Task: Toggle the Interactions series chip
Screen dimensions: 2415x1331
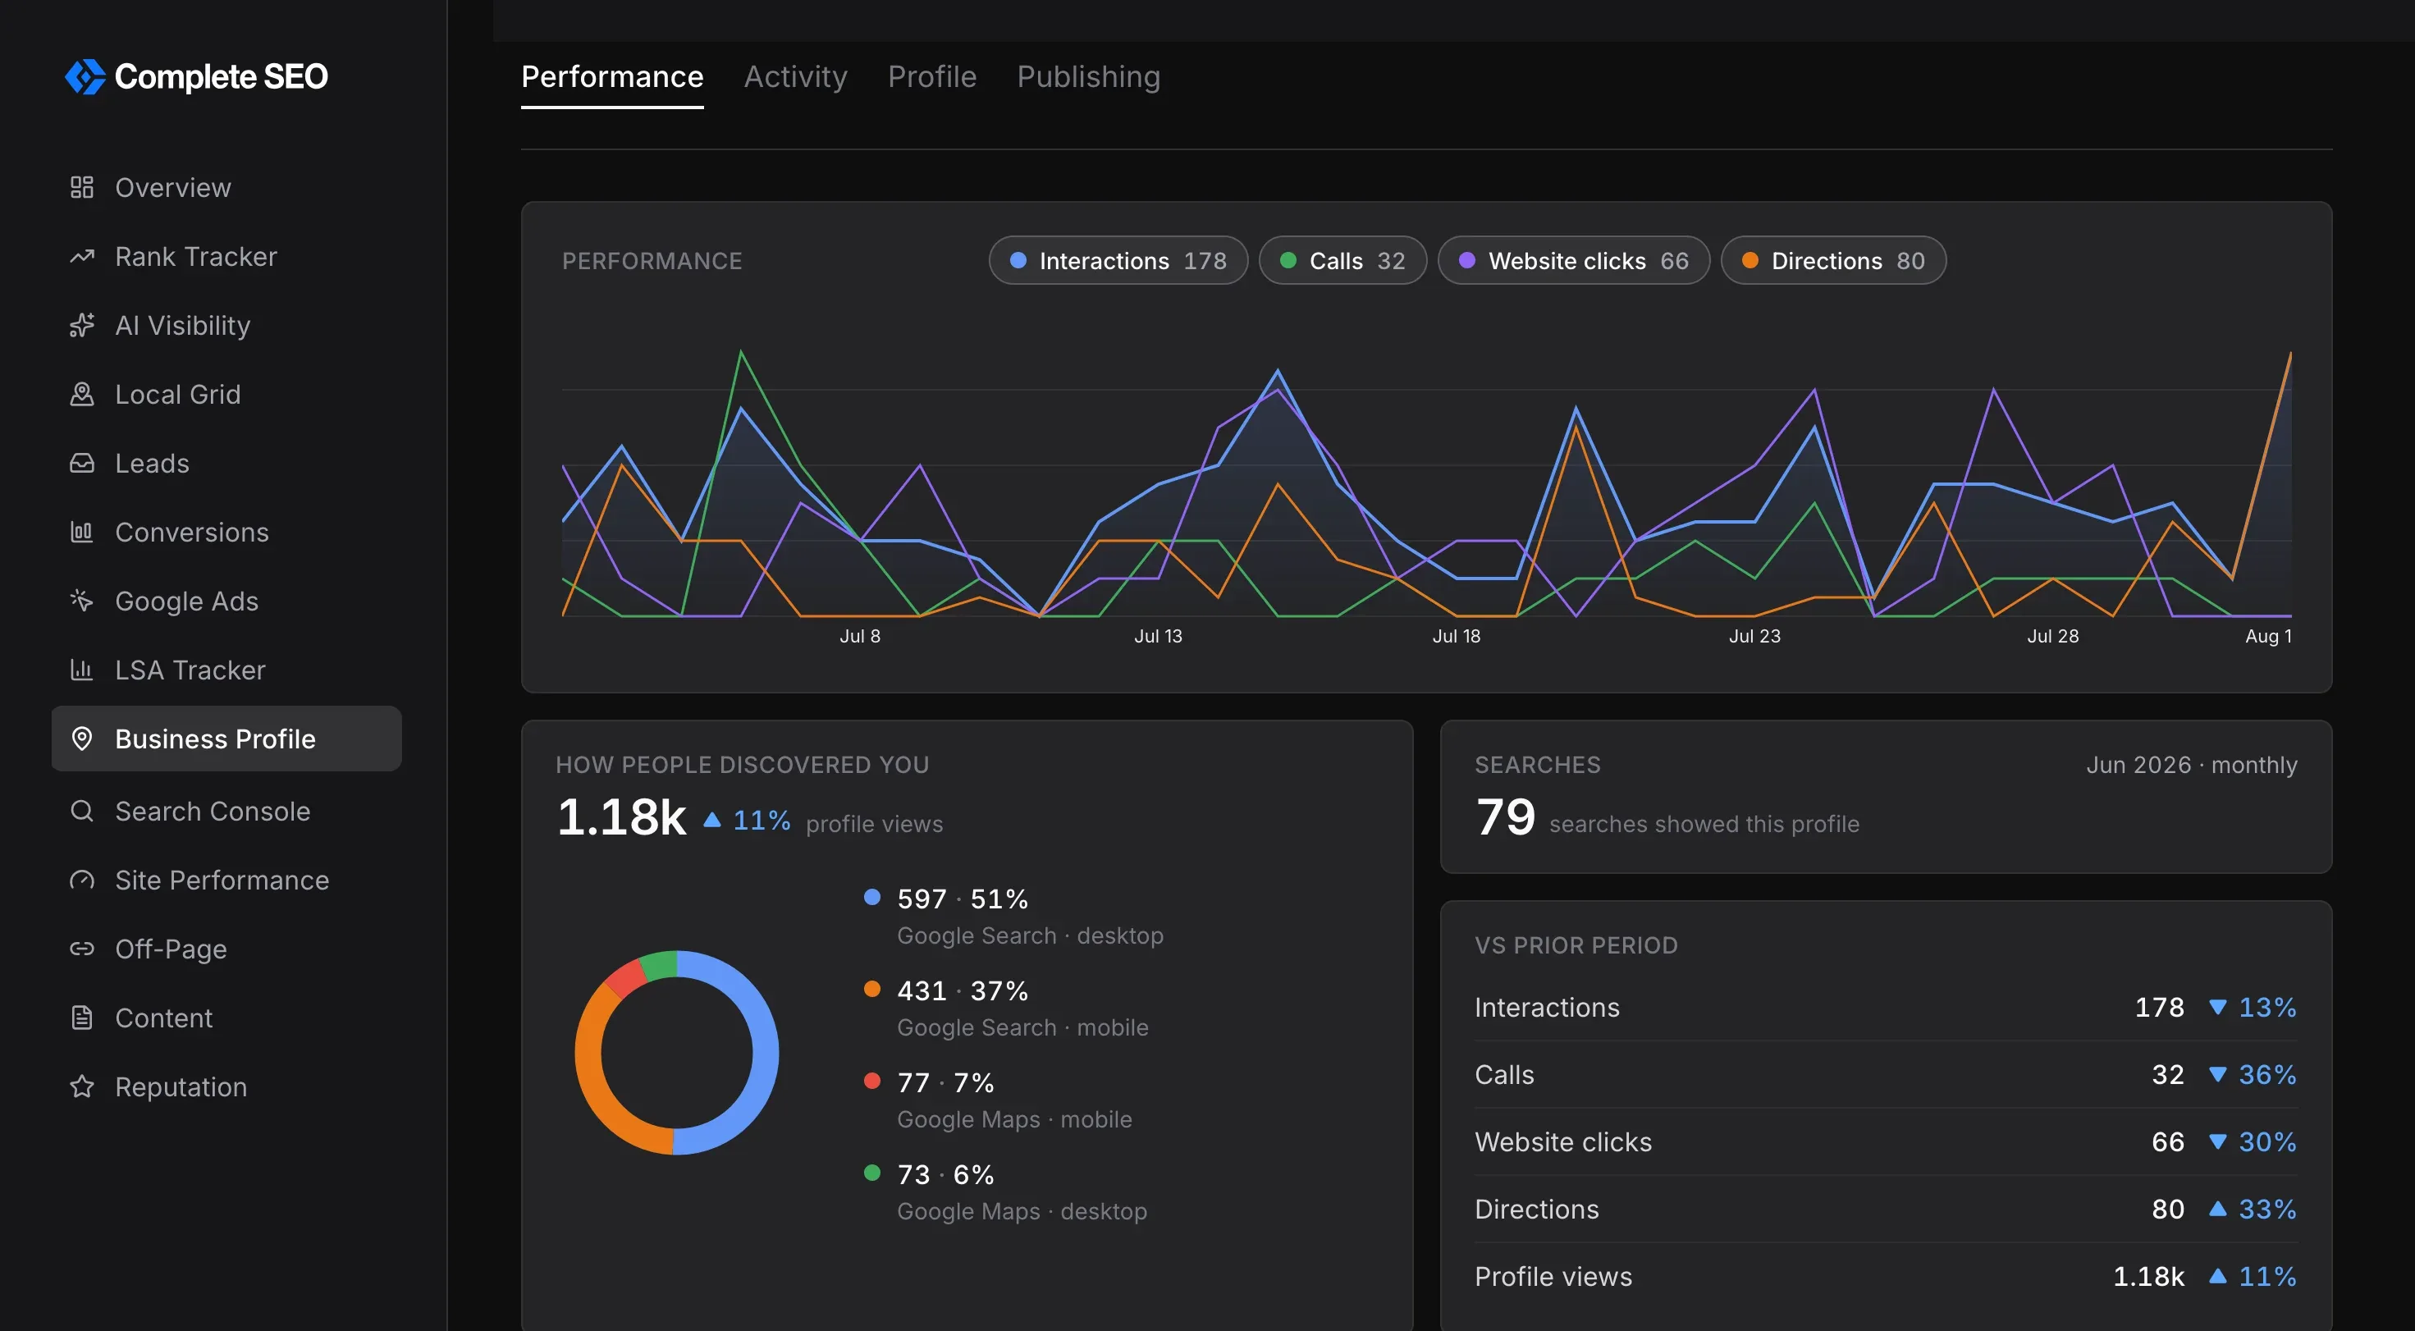Action: coord(1118,261)
